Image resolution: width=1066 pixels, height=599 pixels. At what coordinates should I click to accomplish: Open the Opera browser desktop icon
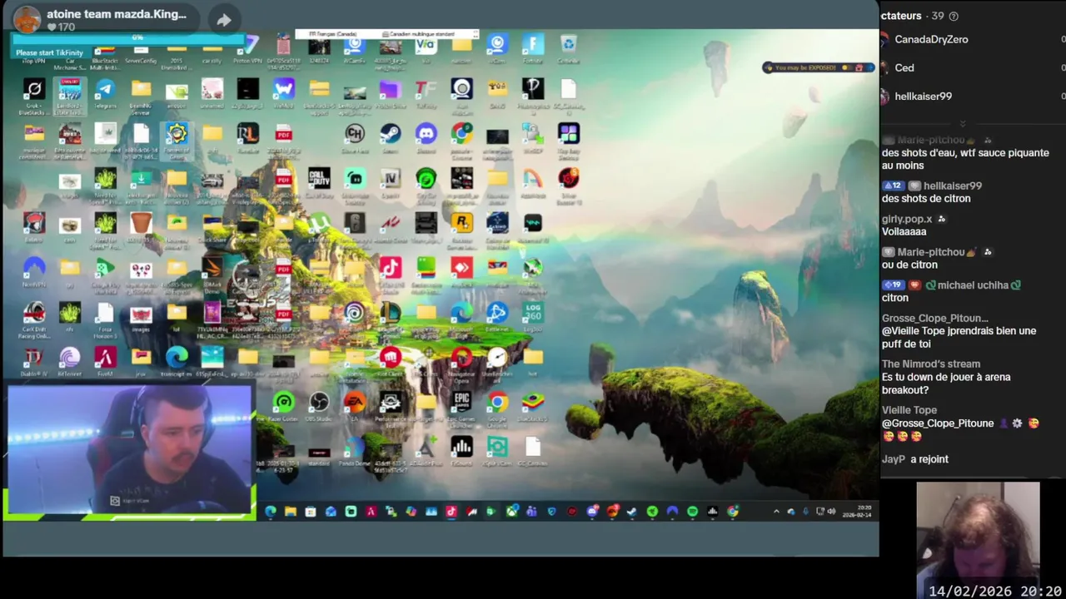[x=461, y=357]
